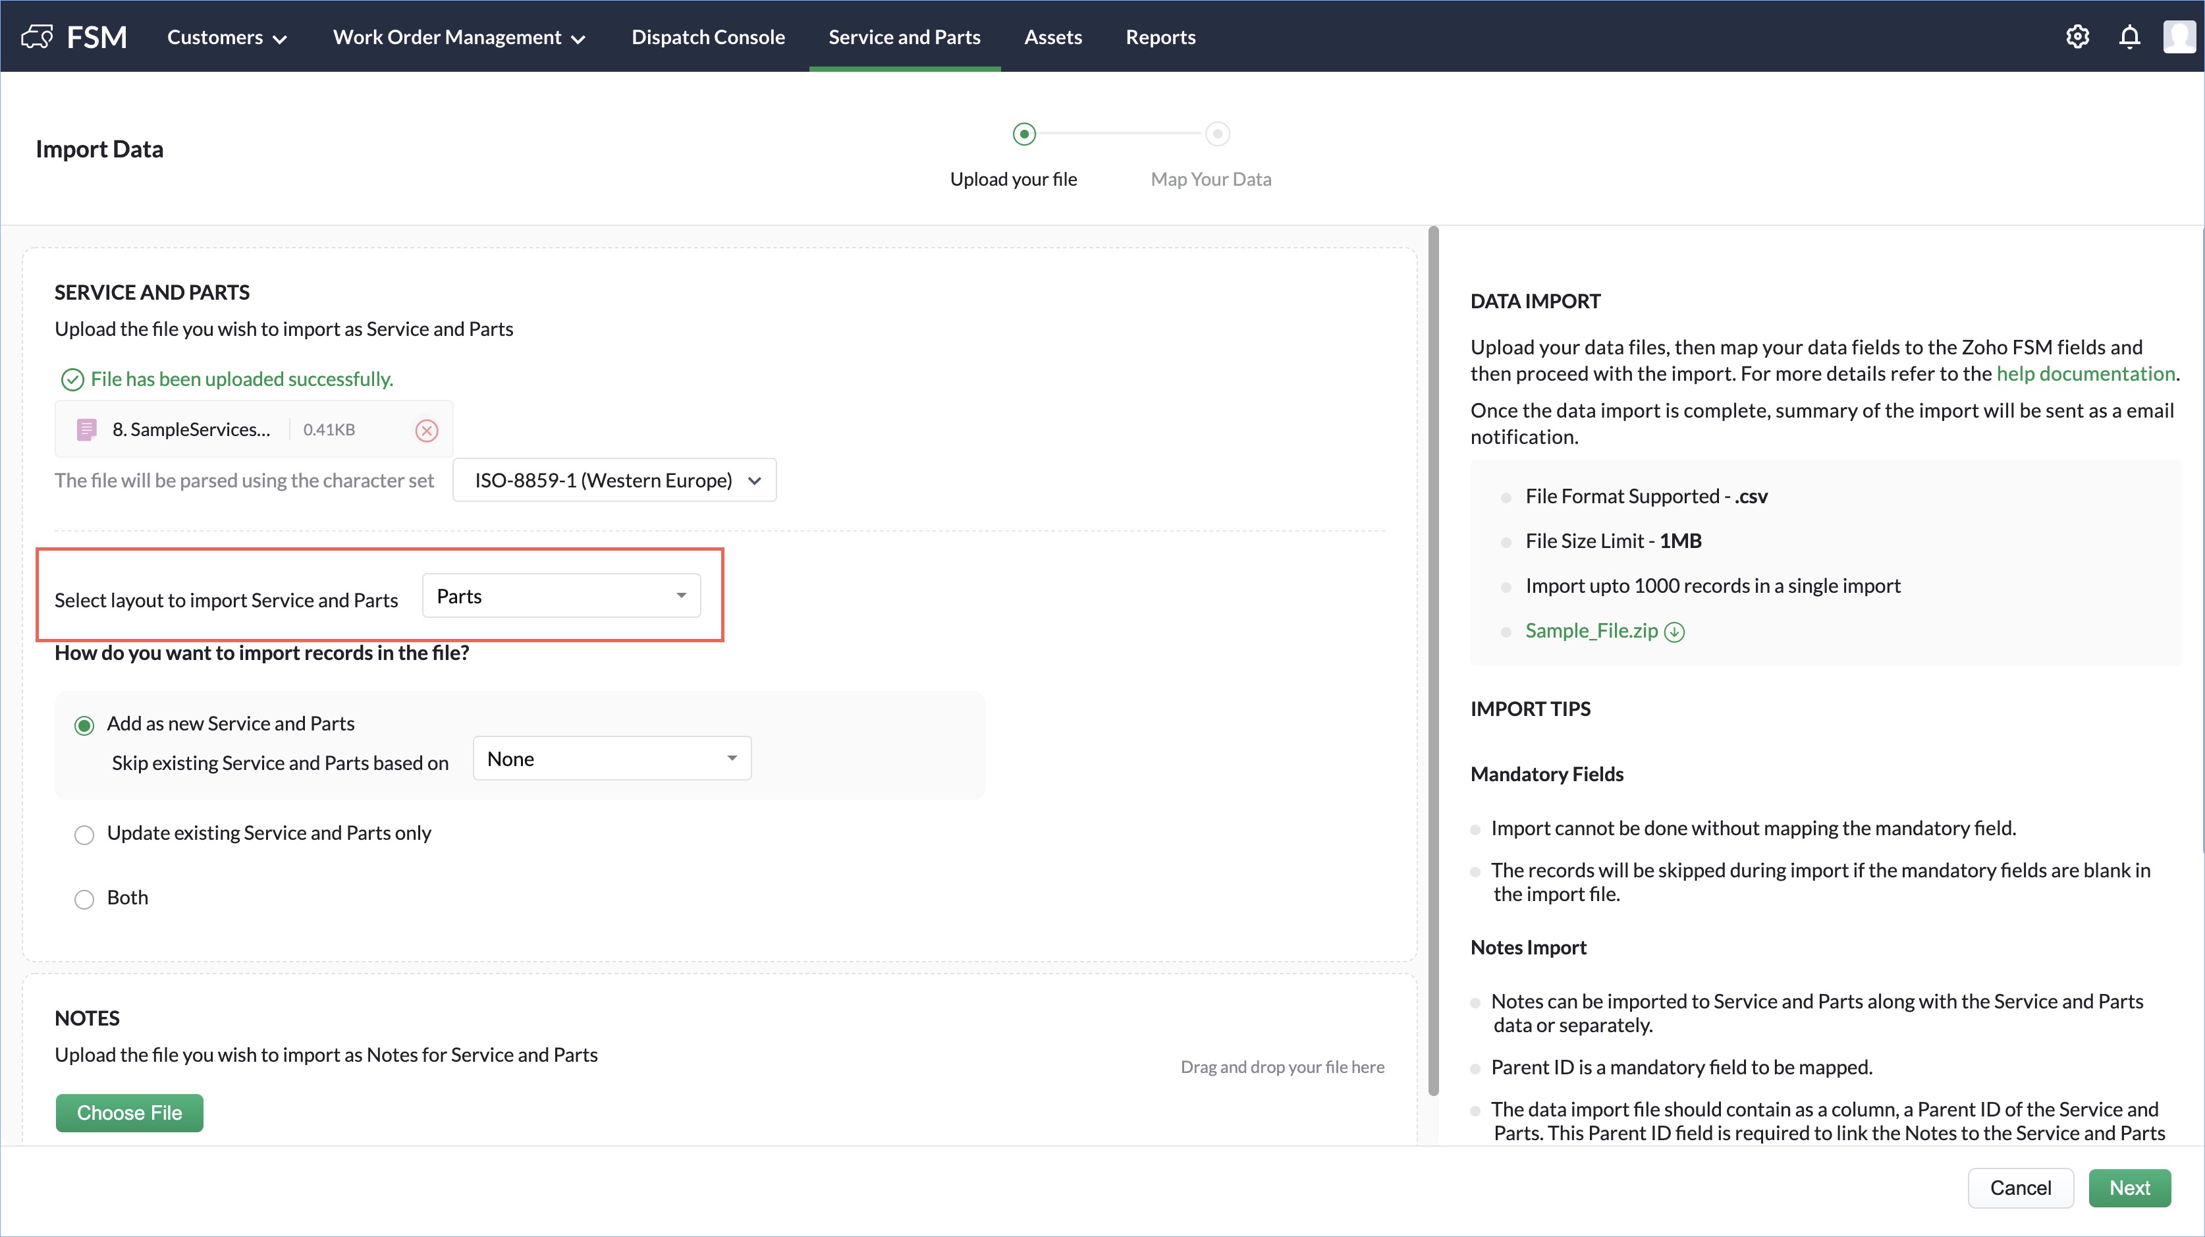
Task: Open the skip-existing None dropdown
Action: coord(612,758)
